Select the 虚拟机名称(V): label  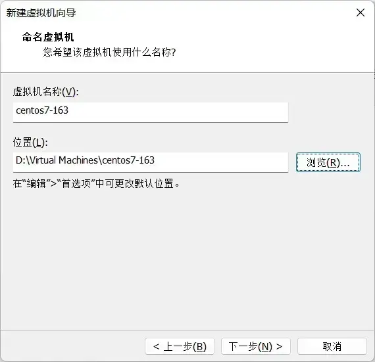click(45, 92)
